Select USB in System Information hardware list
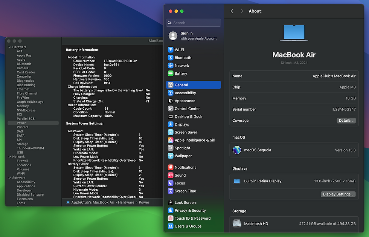The height and width of the screenshot is (237, 369). point(20,153)
